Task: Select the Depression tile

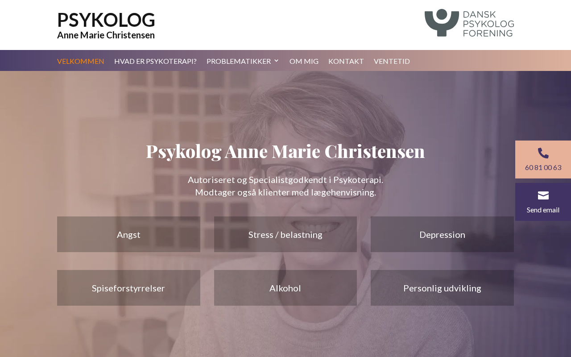Action: pyautogui.click(x=442, y=234)
